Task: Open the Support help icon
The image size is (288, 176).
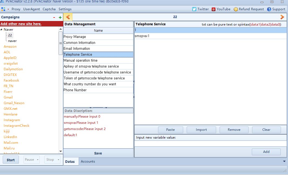Action: coord(269,9)
